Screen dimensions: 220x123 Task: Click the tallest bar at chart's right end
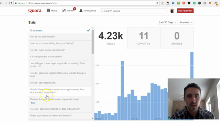pos(192,65)
